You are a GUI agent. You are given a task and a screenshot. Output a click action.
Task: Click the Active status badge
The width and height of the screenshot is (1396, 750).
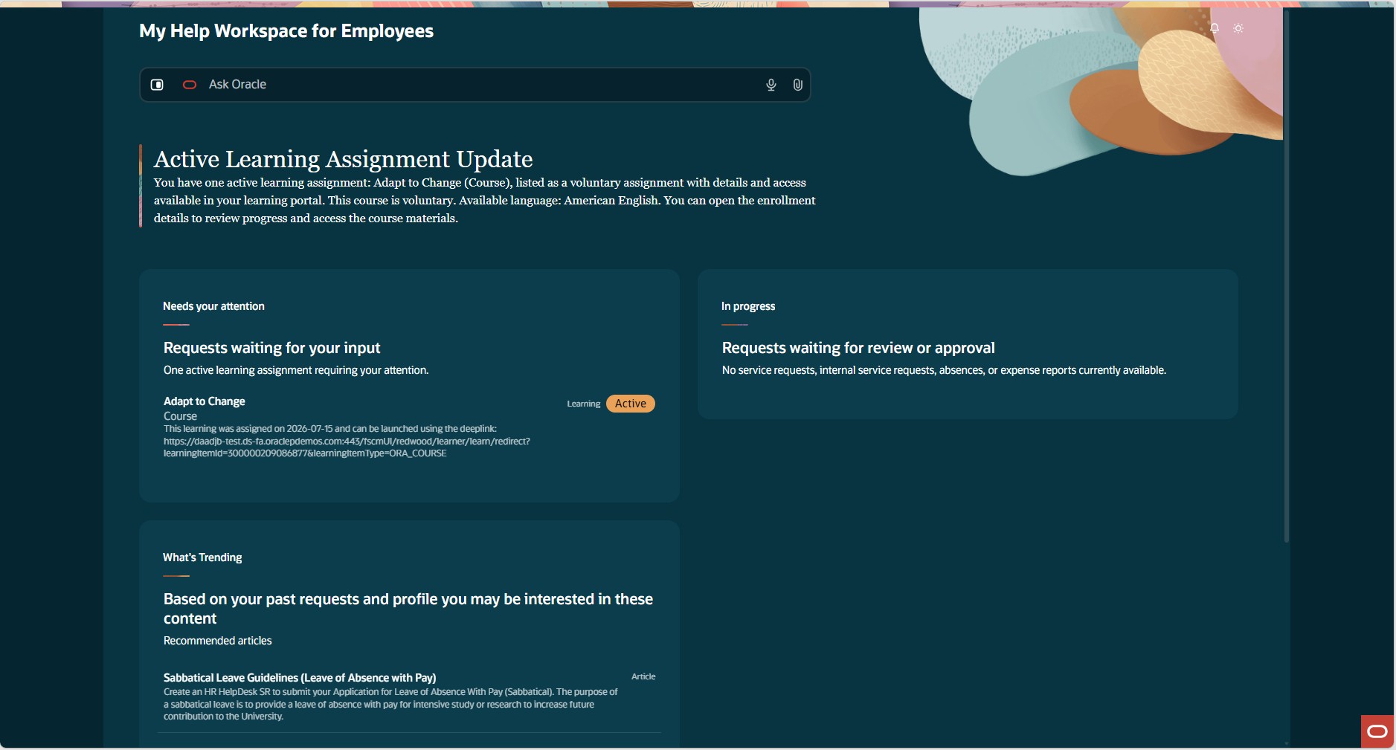(631, 404)
